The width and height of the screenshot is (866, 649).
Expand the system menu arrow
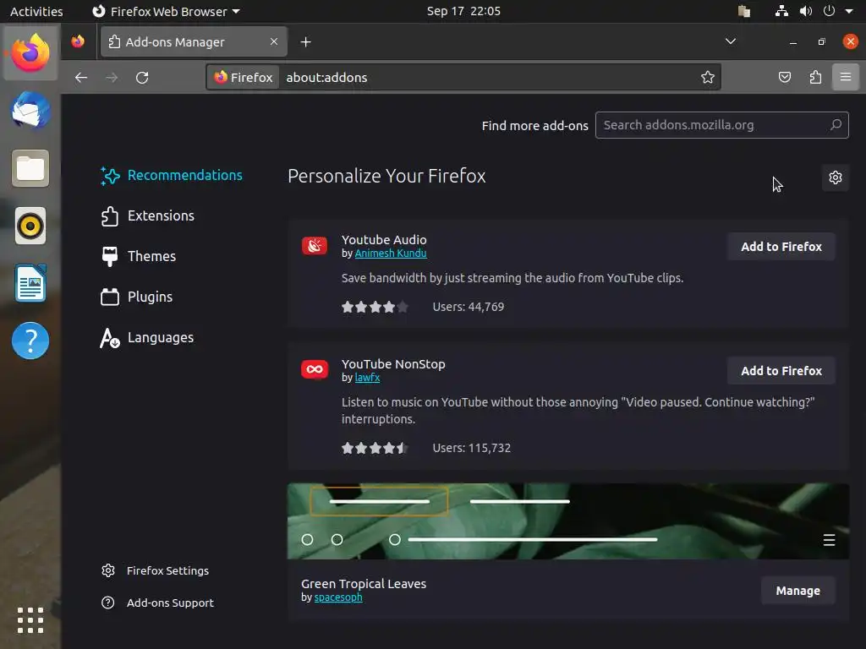pos(849,11)
